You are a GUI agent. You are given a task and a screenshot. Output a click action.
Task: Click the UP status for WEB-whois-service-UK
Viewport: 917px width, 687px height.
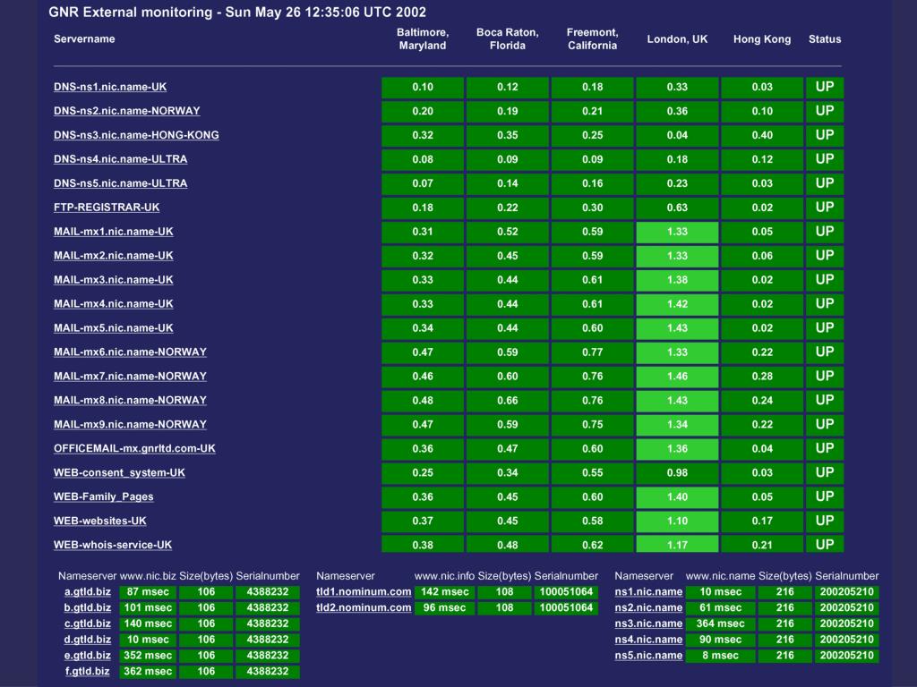coord(825,545)
